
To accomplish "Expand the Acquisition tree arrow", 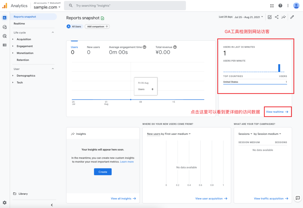I will point(13,39).
